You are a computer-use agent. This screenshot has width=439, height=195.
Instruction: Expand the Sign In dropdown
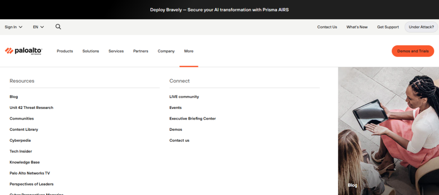[13, 27]
